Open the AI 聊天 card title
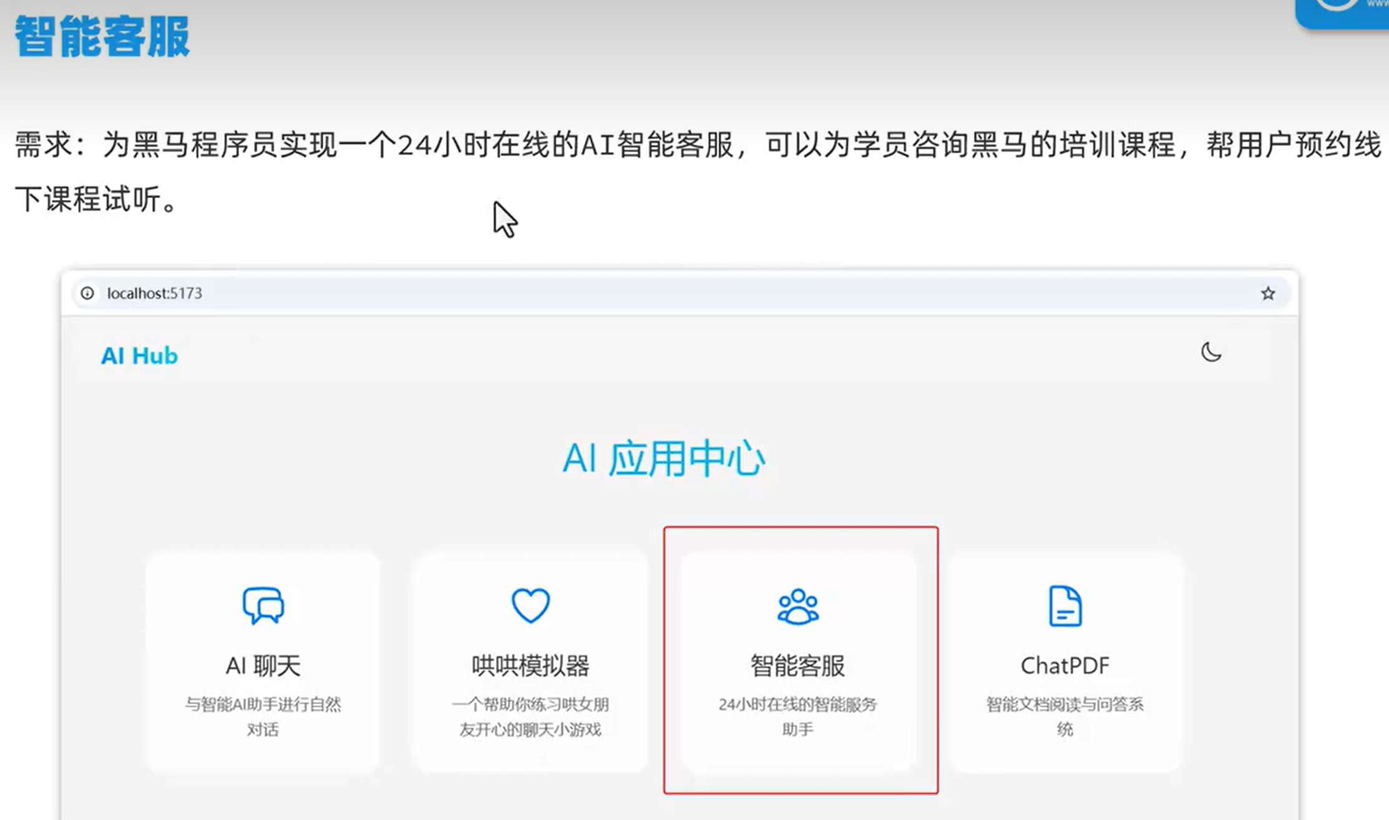Screen dimensions: 1389x820 [263, 665]
